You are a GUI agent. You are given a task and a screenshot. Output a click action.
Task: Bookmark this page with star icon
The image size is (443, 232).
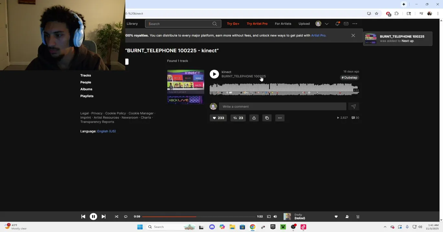pos(376,14)
